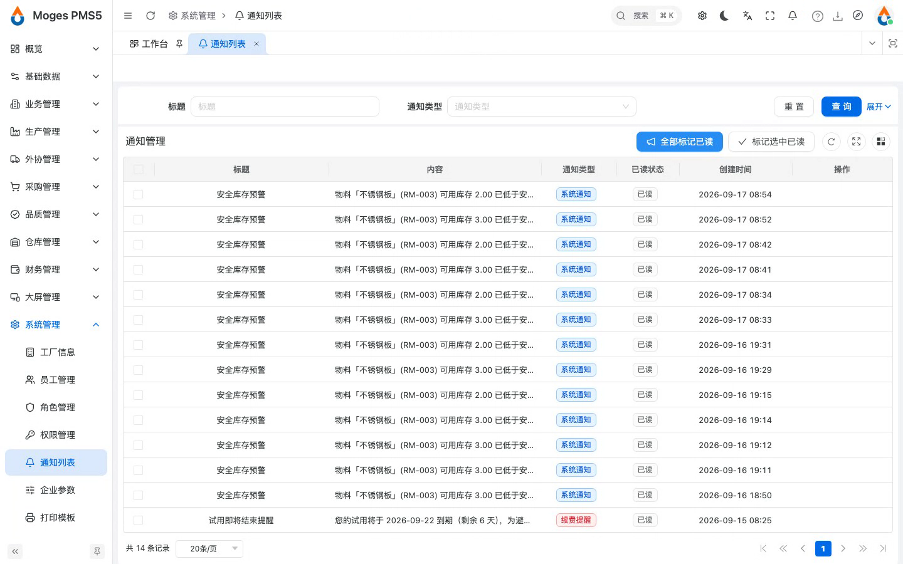Collapse the sidebar with double-arrow icon
Image resolution: width=903 pixels, height=564 pixels.
click(x=15, y=551)
